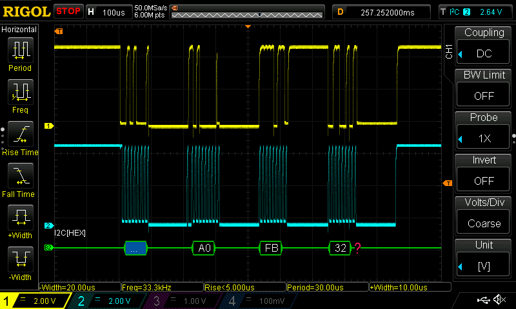Click the decoded FB byte packet
The height and width of the screenshot is (309, 516).
(x=271, y=248)
